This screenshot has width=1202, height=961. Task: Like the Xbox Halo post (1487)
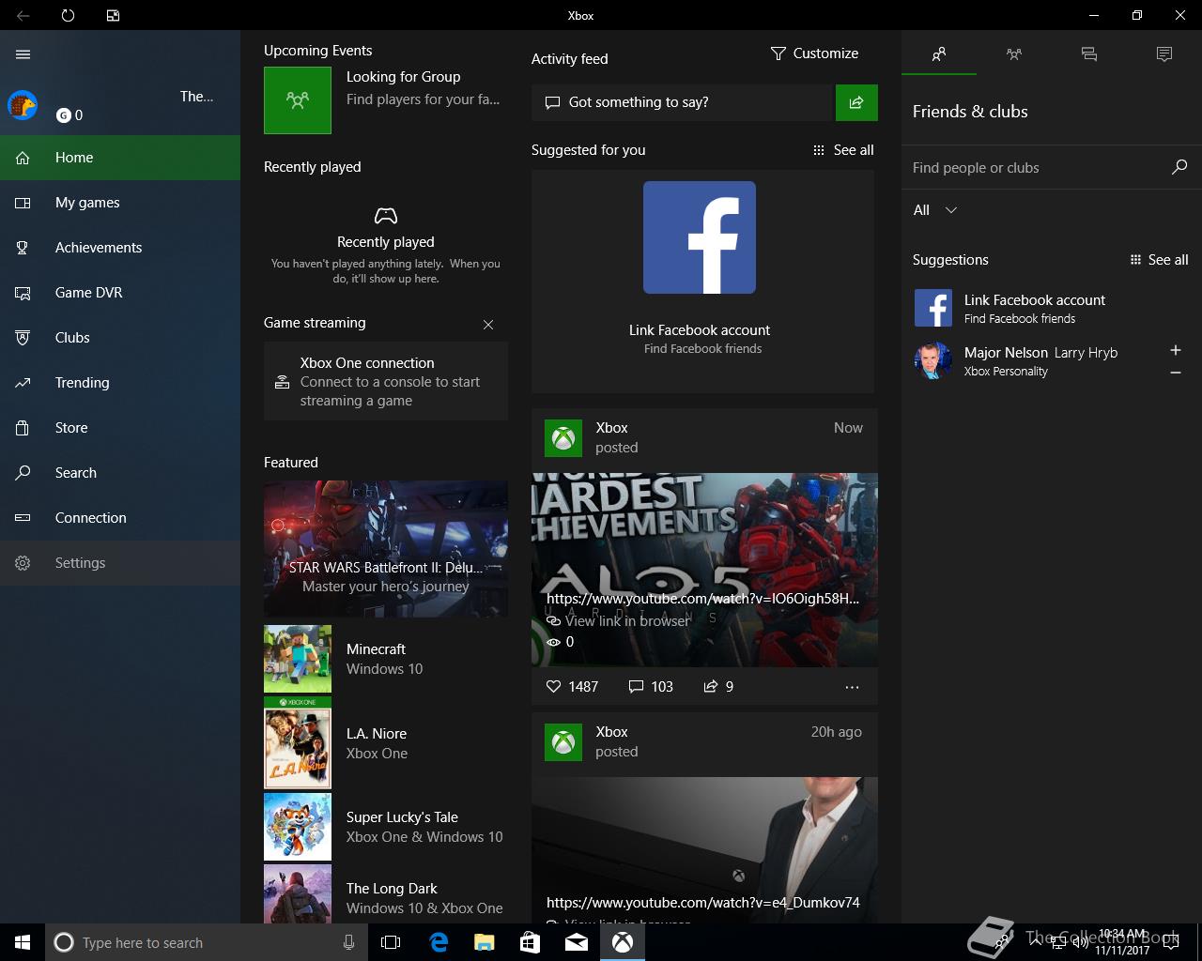point(572,687)
